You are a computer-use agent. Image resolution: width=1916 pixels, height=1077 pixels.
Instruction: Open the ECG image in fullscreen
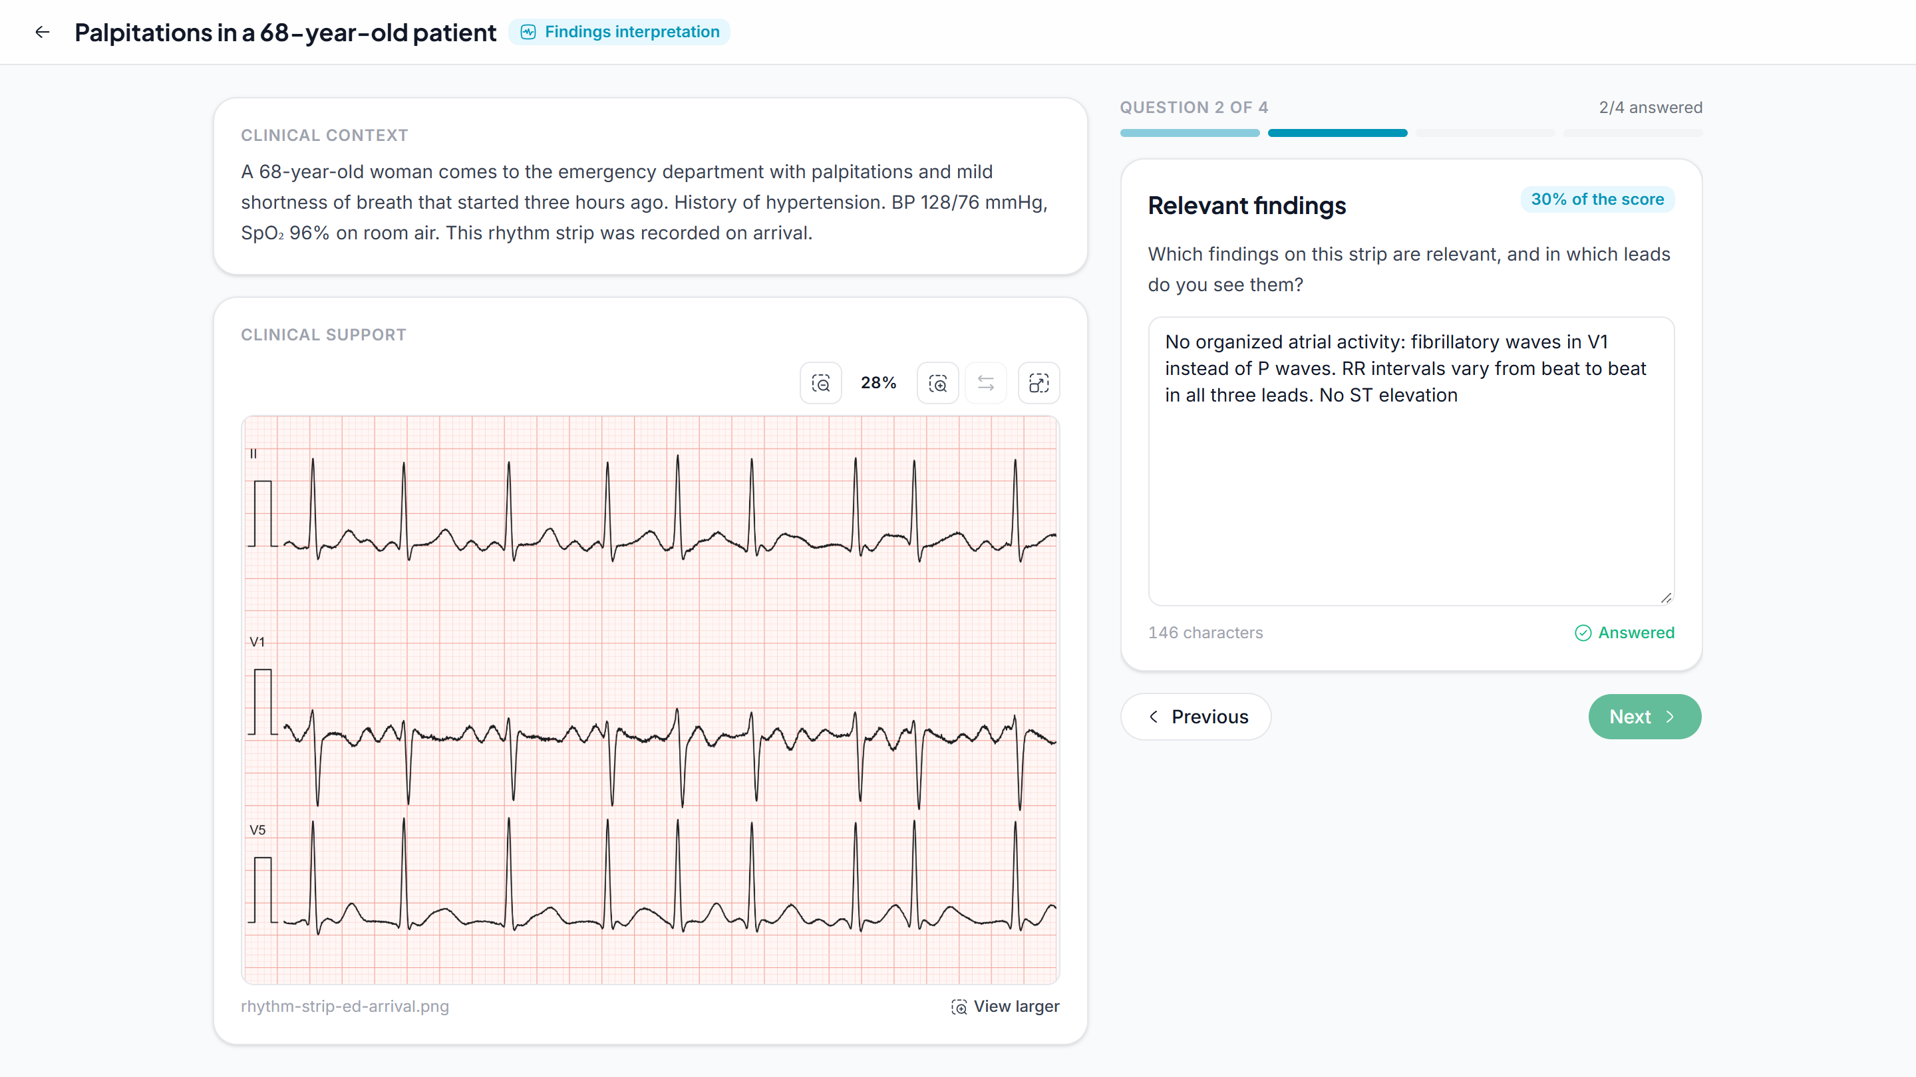1038,383
